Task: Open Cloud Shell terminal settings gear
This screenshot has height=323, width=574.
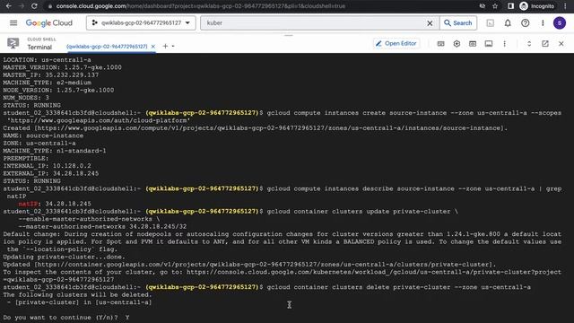Action: tap(457, 44)
